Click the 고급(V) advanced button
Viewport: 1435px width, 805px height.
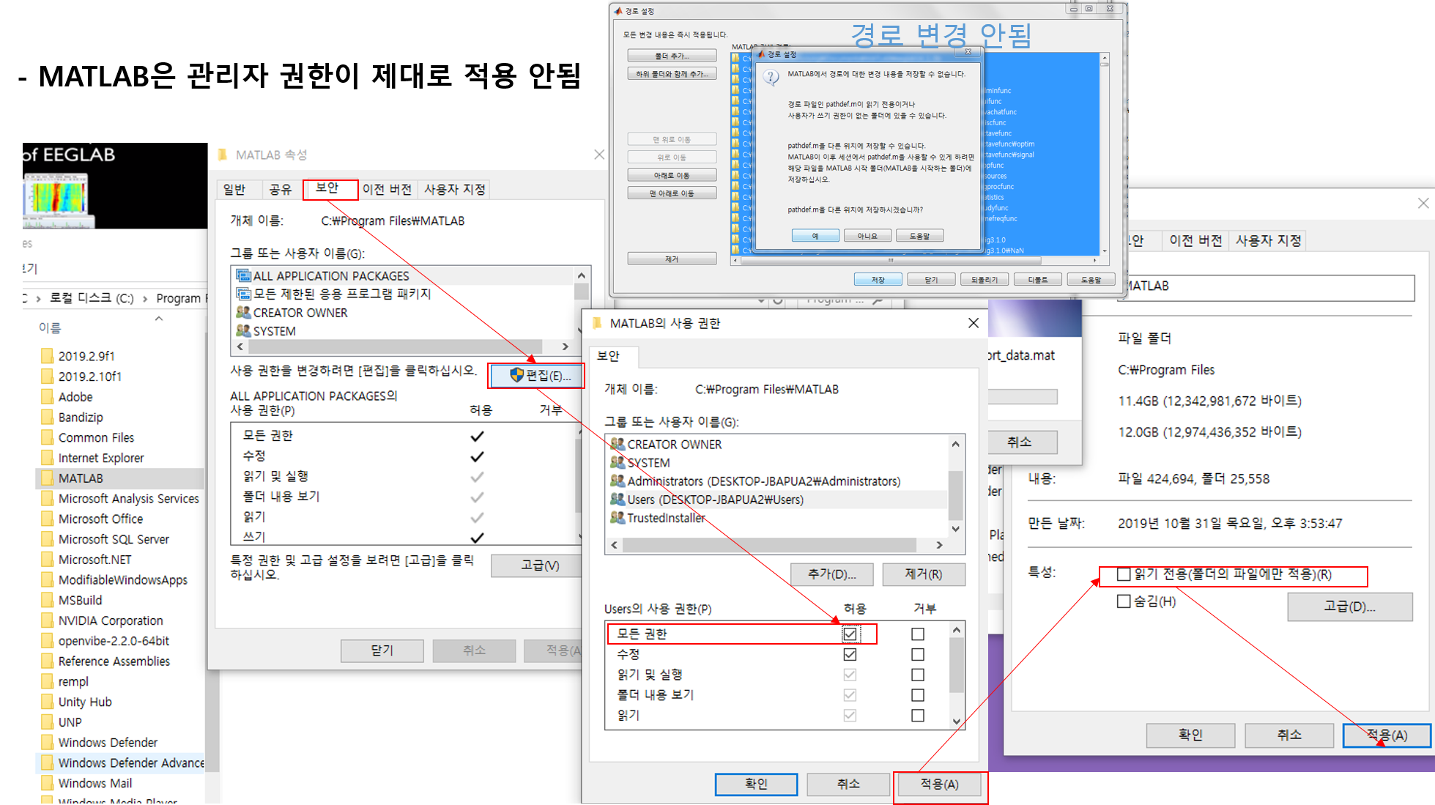click(539, 565)
